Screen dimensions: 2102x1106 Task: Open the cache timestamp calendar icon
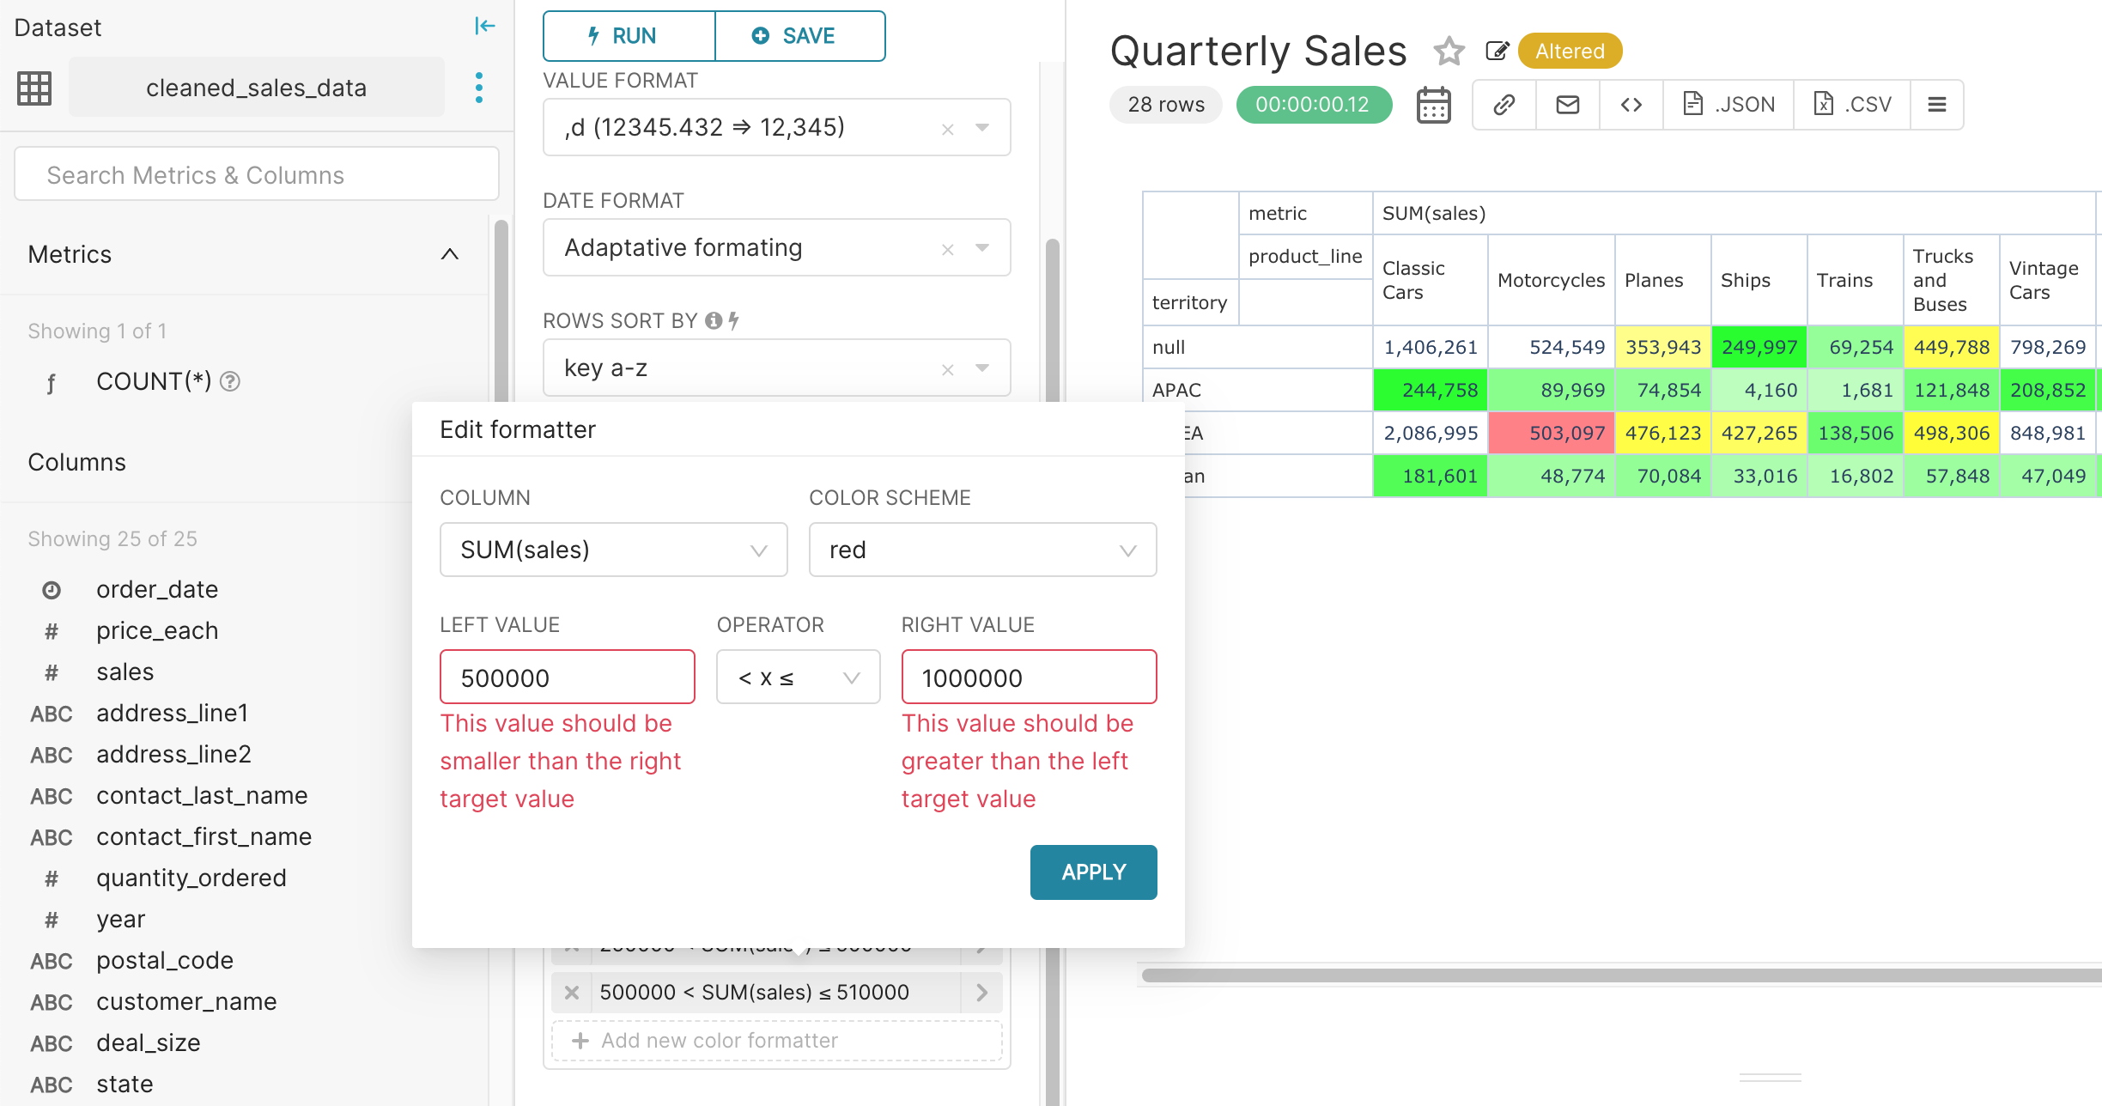(1434, 104)
